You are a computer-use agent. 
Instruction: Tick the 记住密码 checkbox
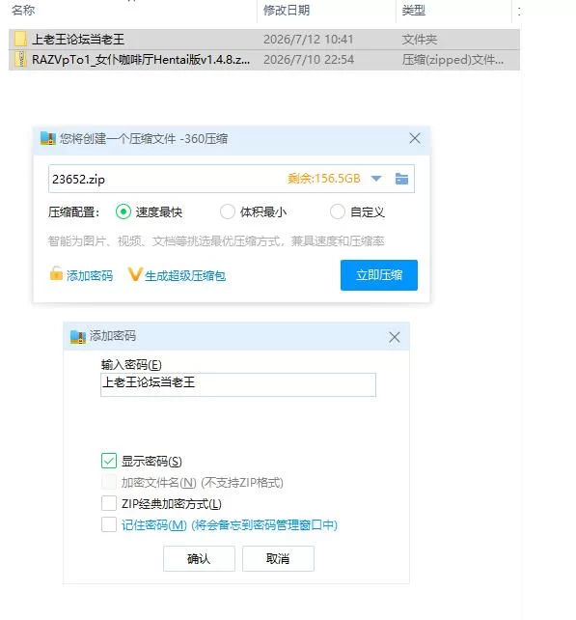pyautogui.click(x=109, y=524)
